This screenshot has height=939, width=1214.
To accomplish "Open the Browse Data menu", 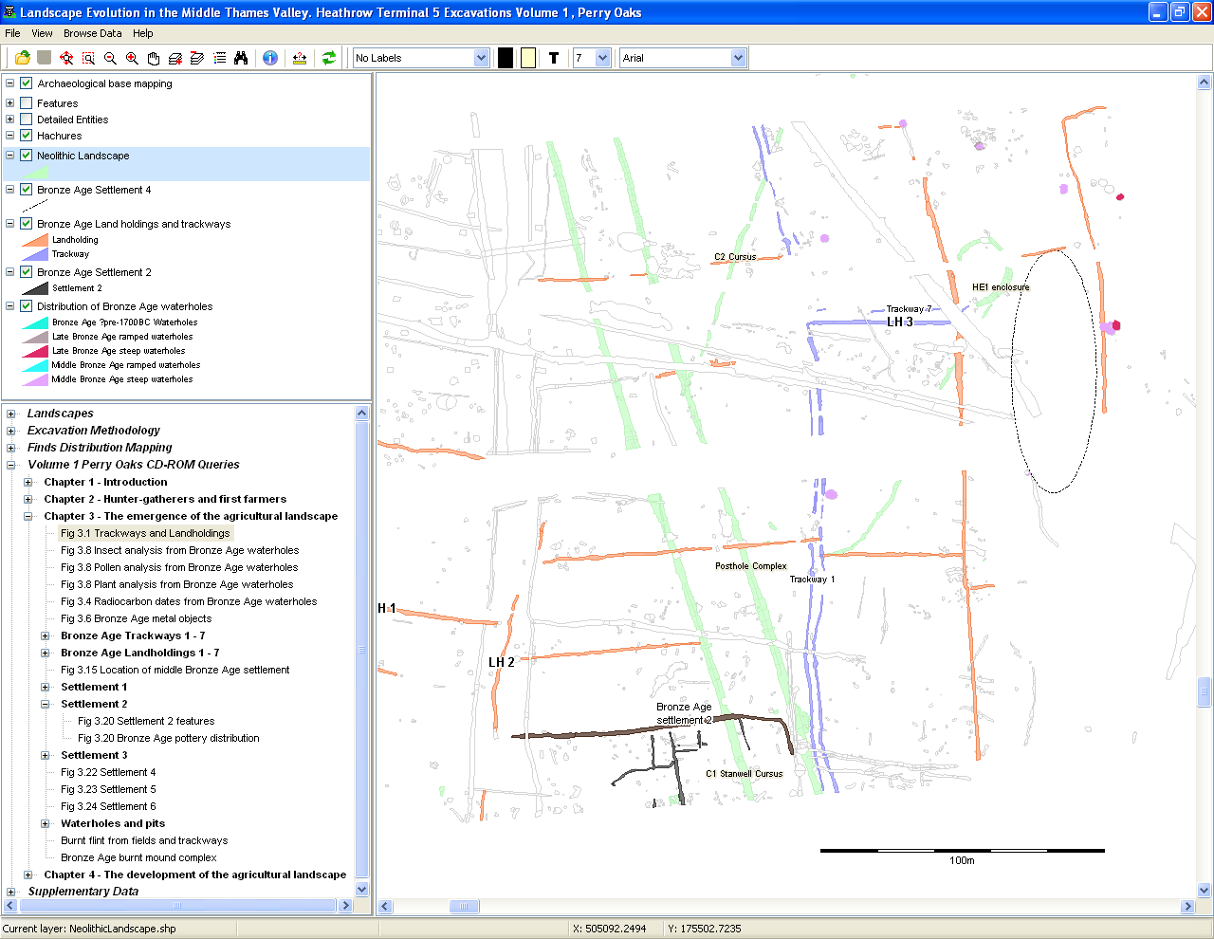I will (92, 33).
